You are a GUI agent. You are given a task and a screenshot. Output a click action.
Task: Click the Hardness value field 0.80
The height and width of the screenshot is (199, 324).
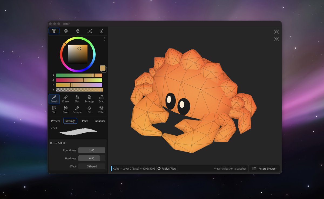tap(92, 158)
